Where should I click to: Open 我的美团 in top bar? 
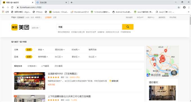click(129, 17)
